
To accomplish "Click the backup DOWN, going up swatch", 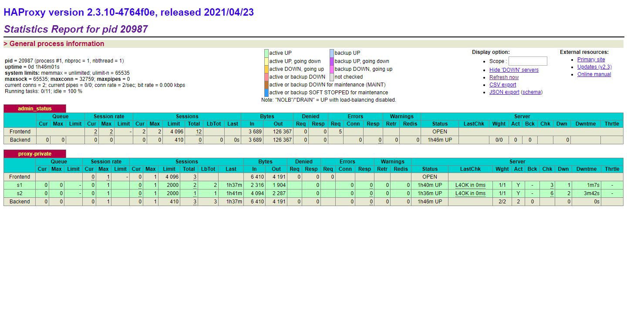I will point(332,69).
